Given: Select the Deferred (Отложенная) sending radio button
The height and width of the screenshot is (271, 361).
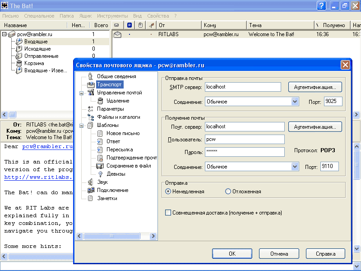Looking at the screenshot, I should pos(228,192).
